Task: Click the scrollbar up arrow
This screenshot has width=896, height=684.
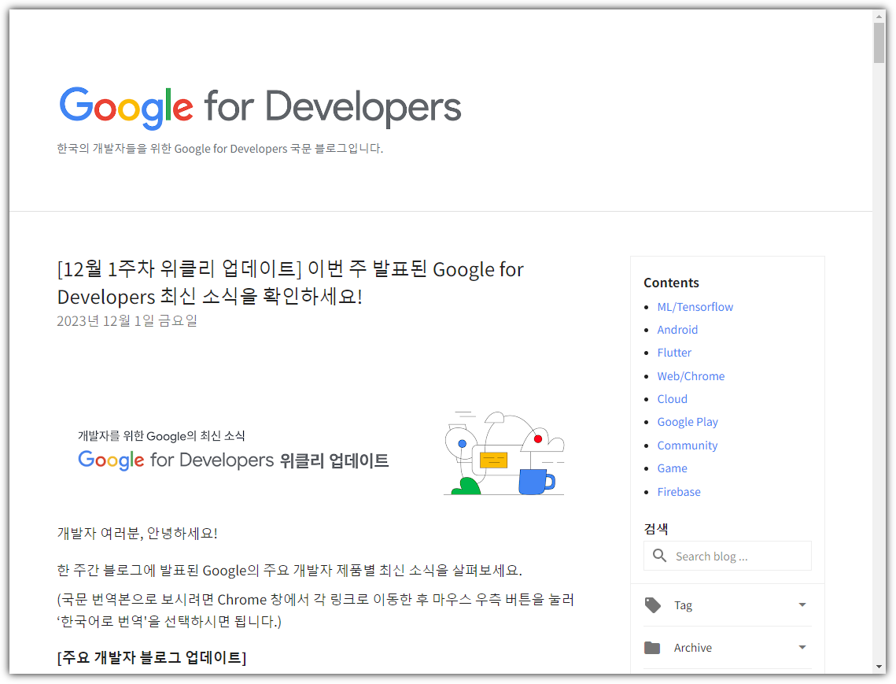Action: click(879, 17)
